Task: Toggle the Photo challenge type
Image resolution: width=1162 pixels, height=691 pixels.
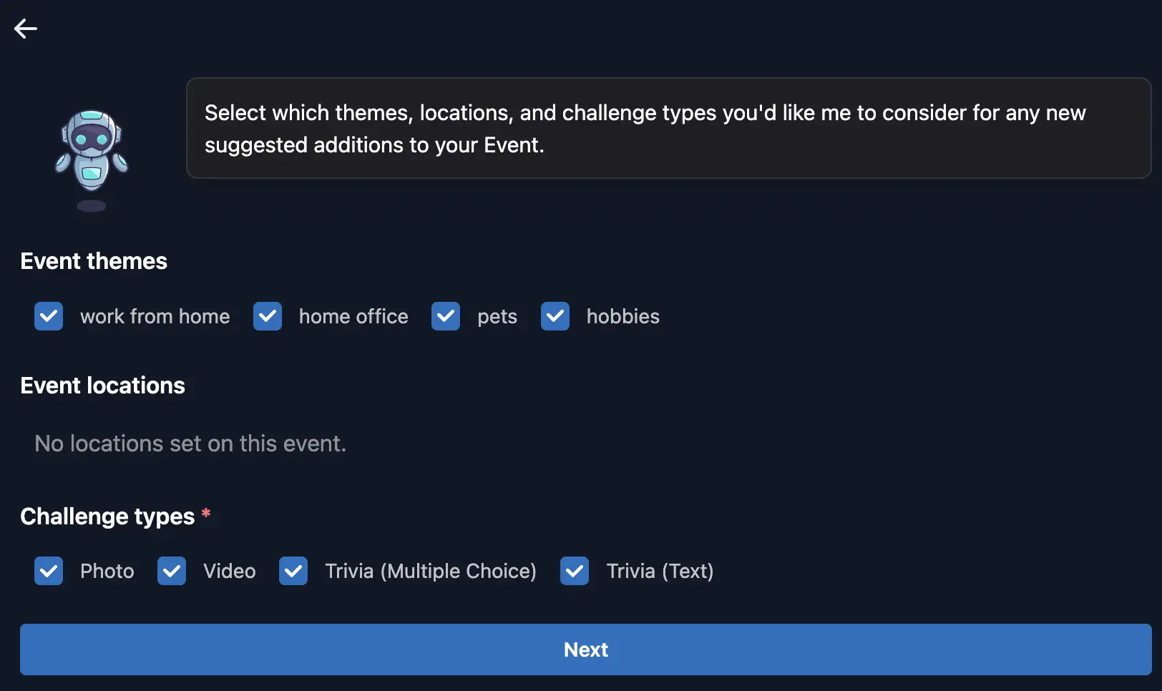Action: [x=48, y=571]
